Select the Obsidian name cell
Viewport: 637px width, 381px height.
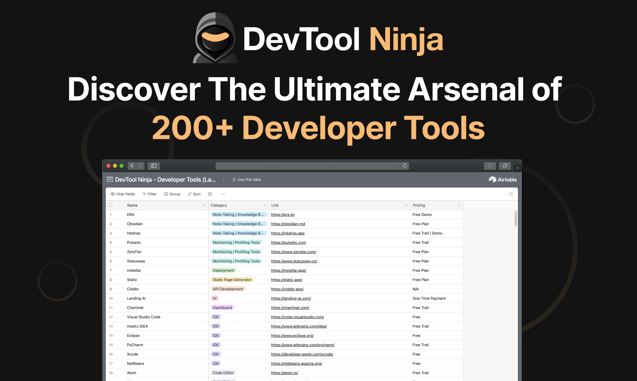[x=157, y=224]
